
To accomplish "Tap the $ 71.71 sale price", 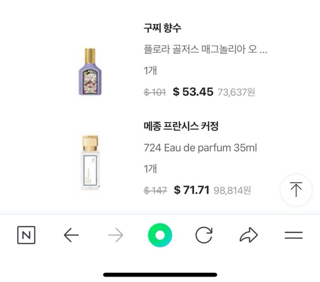I will point(192,190).
